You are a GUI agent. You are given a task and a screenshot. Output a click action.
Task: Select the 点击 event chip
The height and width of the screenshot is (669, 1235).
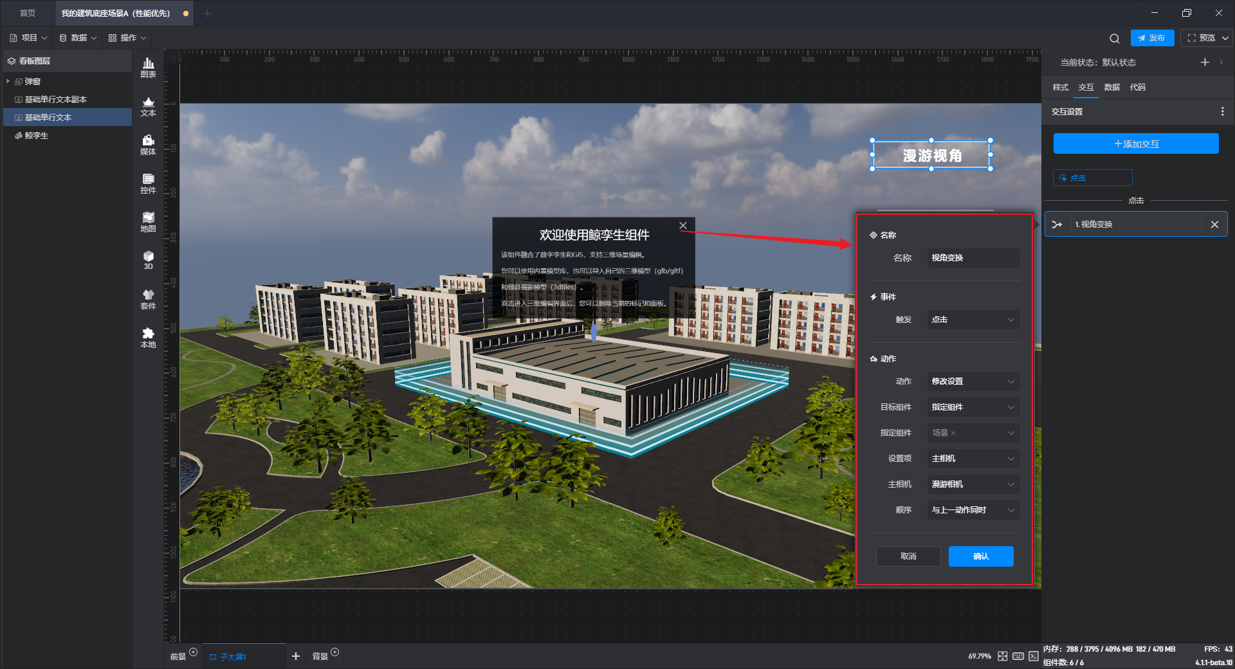(x=1092, y=178)
